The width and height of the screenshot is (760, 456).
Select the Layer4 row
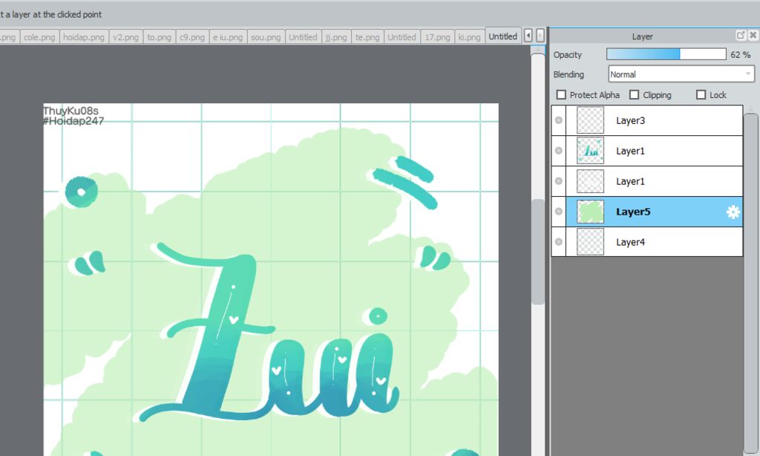[x=647, y=241]
